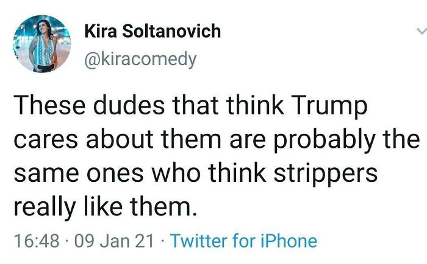Click the word "These" starting the tweet
This screenshot has width=427, height=264.
pos(49,105)
